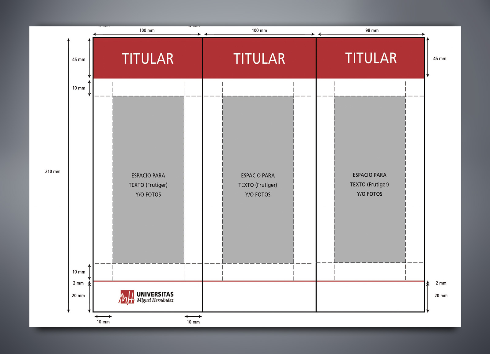
Task: Click the horizontal arrow above the leftmost 10 mm label at the bottom
Action: [103, 316]
